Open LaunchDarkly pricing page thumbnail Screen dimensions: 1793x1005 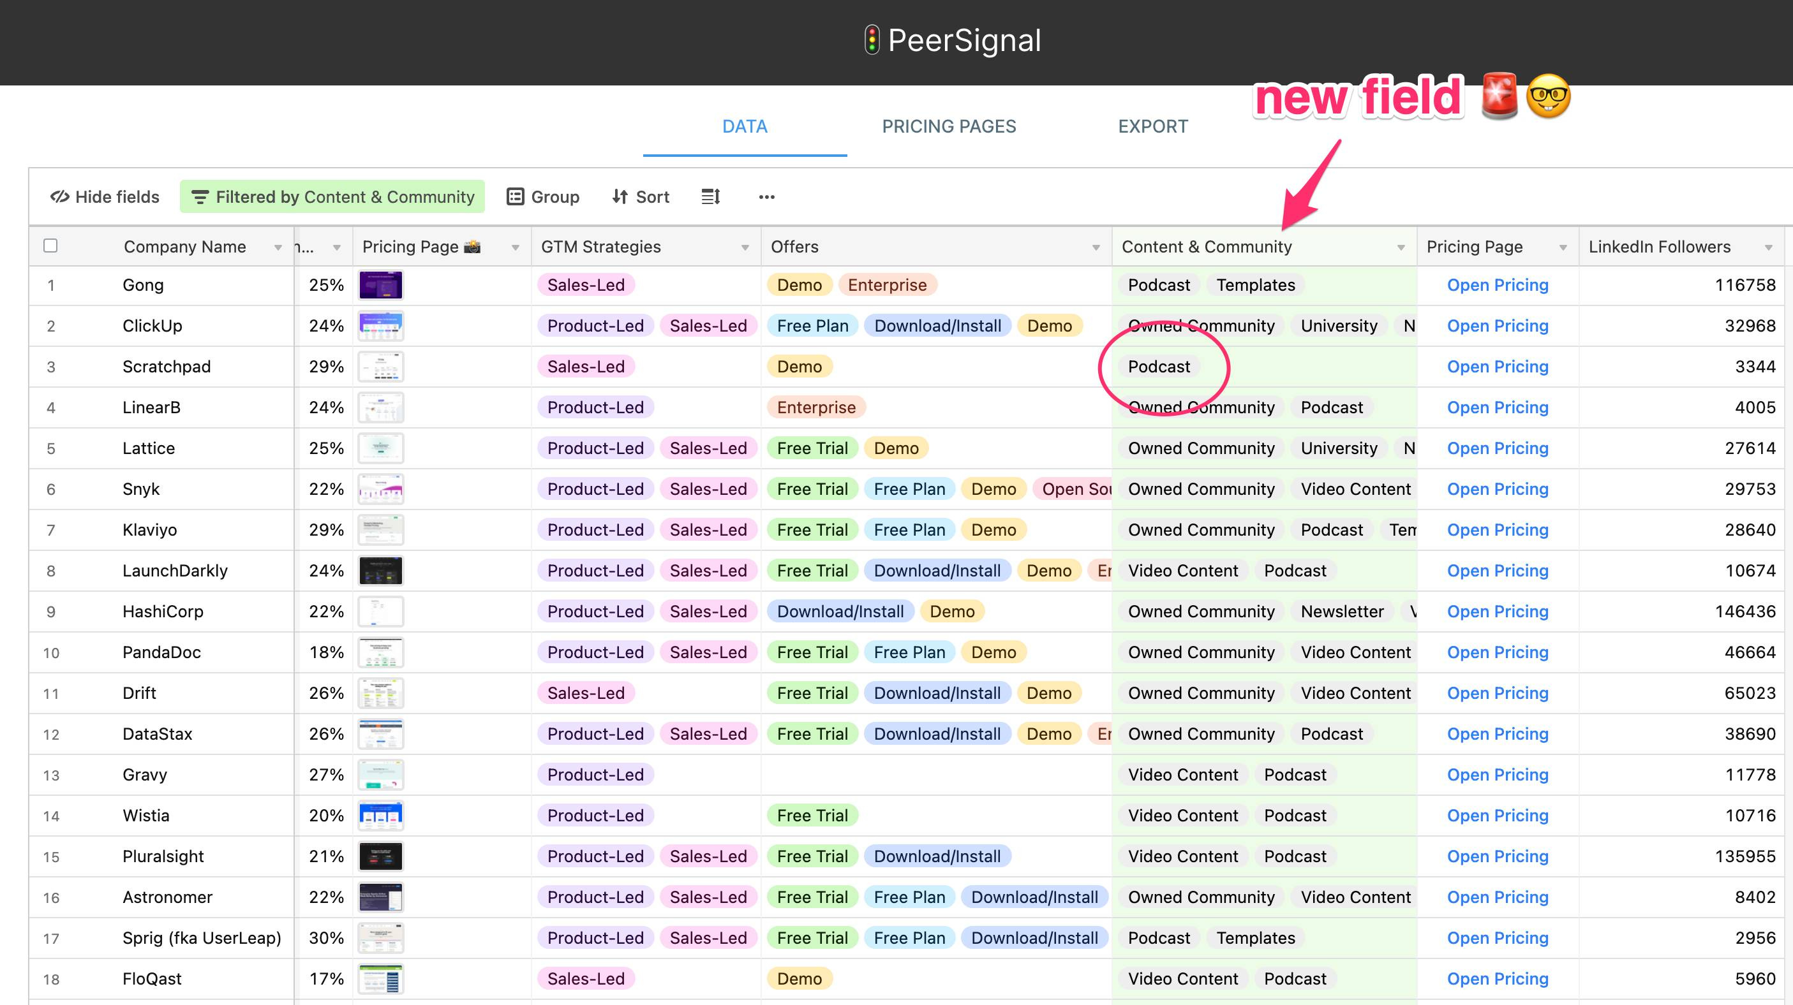(x=381, y=570)
